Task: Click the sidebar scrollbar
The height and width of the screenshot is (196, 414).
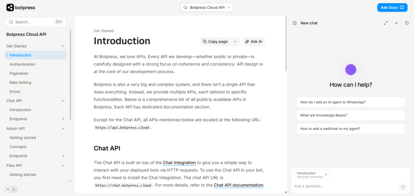Action: point(70,75)
